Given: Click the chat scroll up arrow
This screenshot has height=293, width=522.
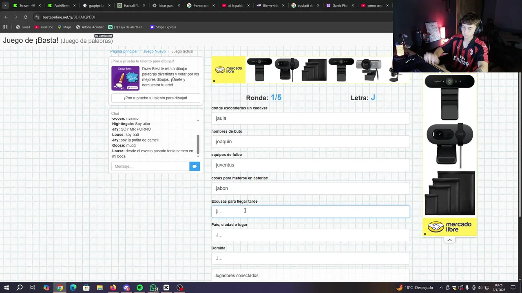Looking at the screenshot, I should point(198,121).
